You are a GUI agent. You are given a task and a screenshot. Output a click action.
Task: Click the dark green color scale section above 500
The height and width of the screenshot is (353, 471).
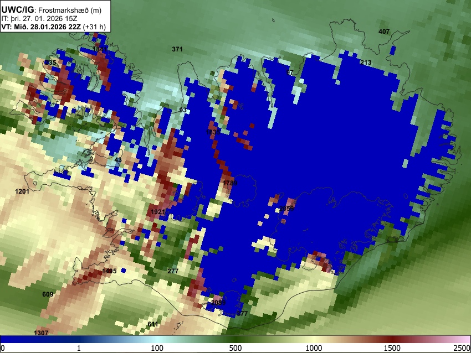pyautogui.click(x=235, y=339)
